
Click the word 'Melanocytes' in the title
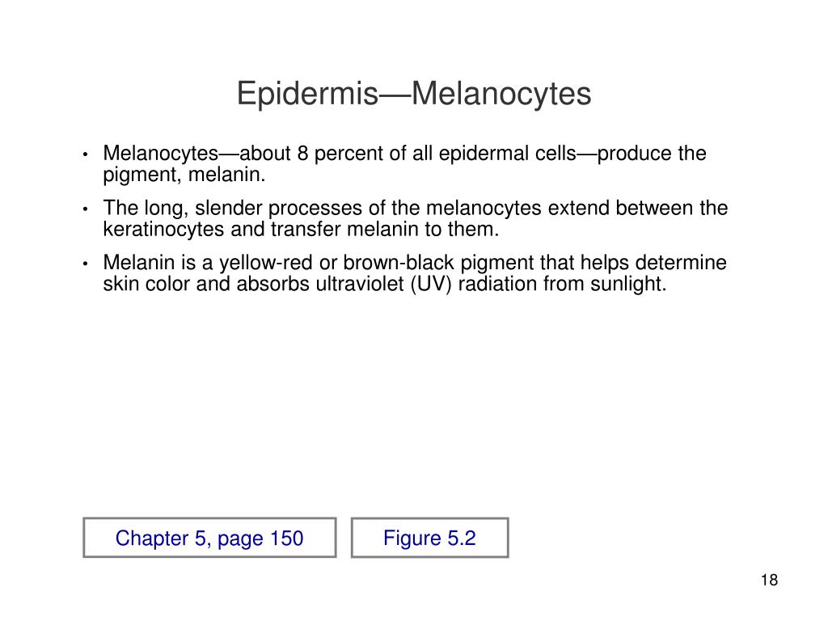501,94
